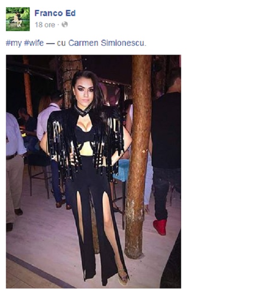The image size is (276, 291).
Task: Click the hashtag reading 'my'
Action: [14, 43]
